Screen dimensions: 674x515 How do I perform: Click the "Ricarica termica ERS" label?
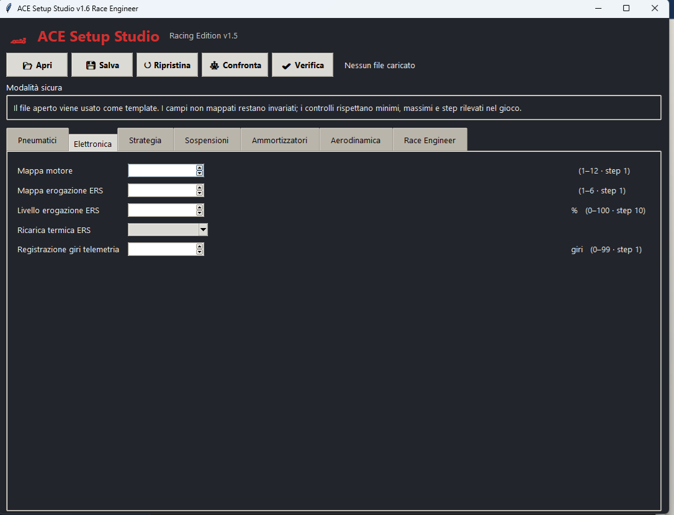click(54, 230)
